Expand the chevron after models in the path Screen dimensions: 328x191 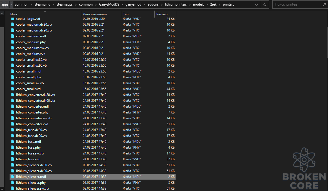coord(207,4)
